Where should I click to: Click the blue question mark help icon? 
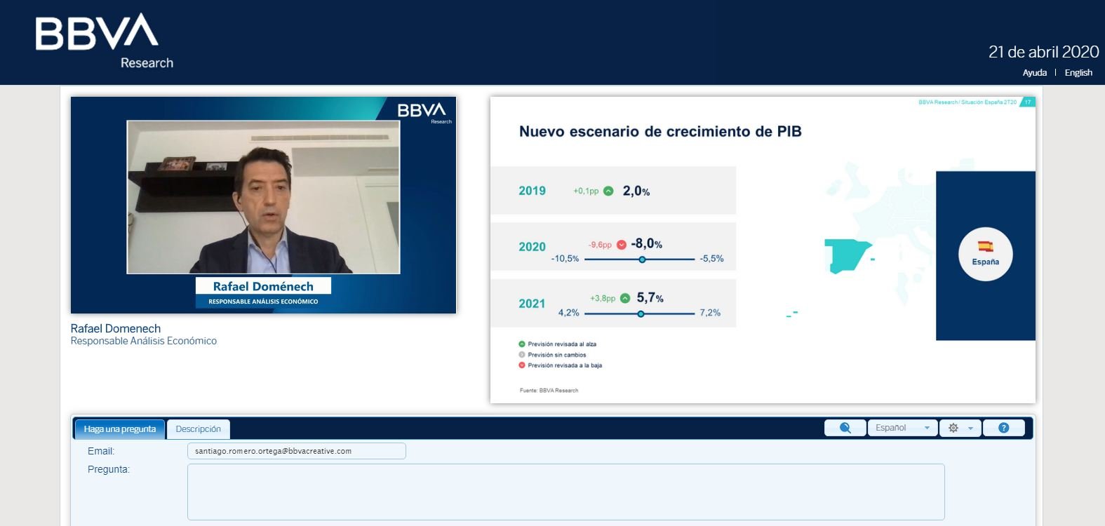pos(1003,428)
